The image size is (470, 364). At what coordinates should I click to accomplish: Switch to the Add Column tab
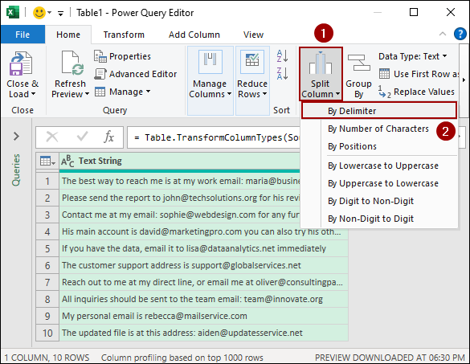point(194,35)
